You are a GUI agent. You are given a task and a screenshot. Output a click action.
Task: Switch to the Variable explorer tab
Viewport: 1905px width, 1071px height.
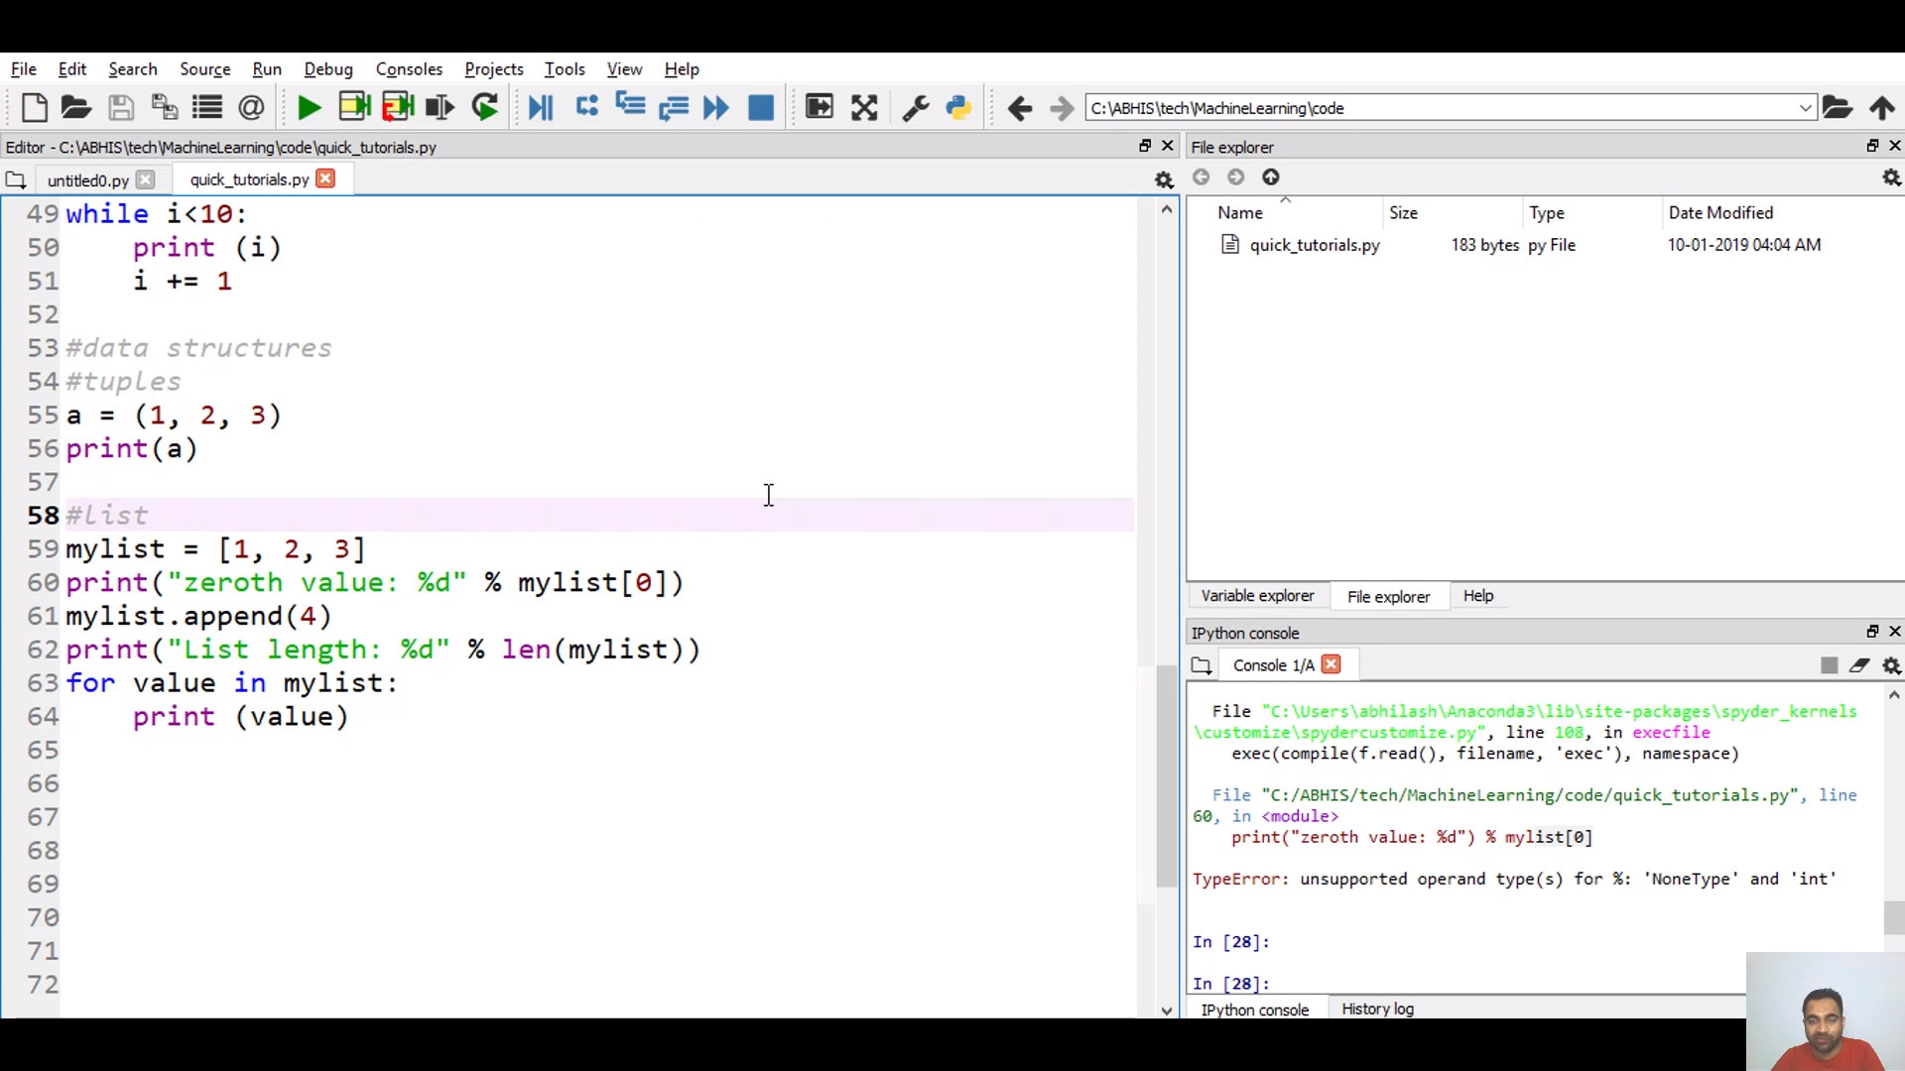[1257, 595]
